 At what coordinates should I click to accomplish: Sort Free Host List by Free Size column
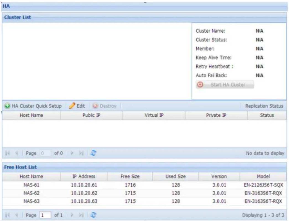[130, 177]
